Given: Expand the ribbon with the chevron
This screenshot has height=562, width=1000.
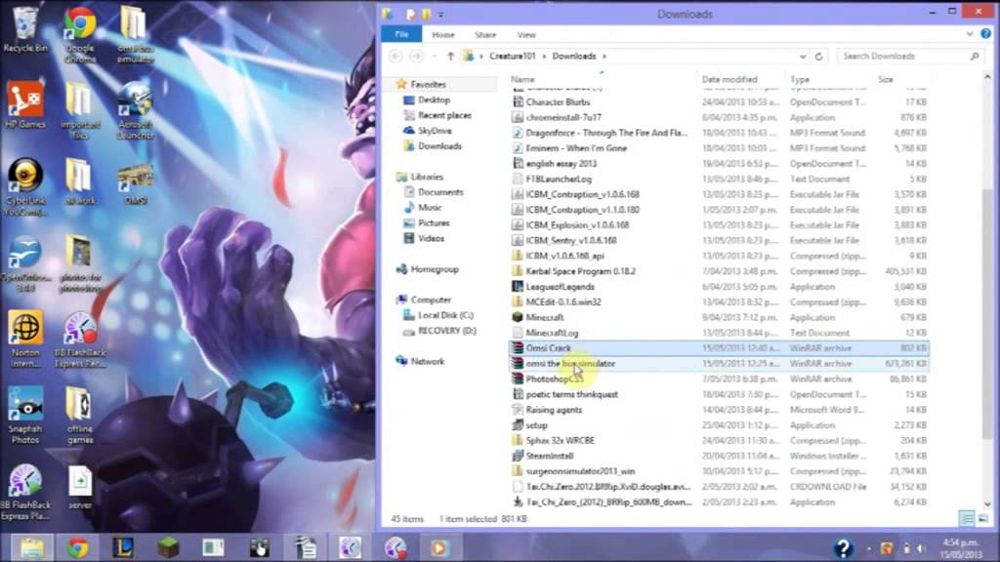Looking at the screenshot, I should tap(970, 34).
